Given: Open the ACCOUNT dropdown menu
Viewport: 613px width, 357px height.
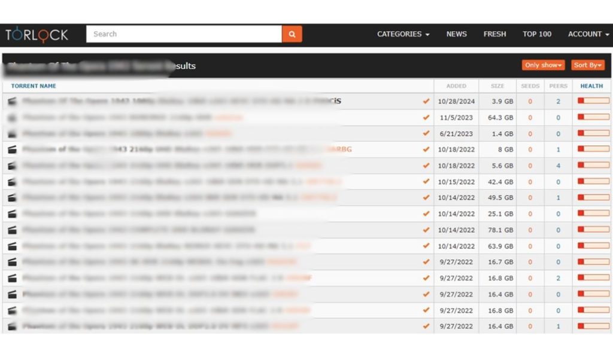Looking at the screenshot, I should click(x=587, y=34).
